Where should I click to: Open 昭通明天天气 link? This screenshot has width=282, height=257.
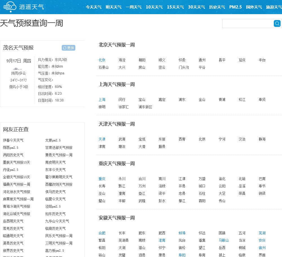coord(13,236)
